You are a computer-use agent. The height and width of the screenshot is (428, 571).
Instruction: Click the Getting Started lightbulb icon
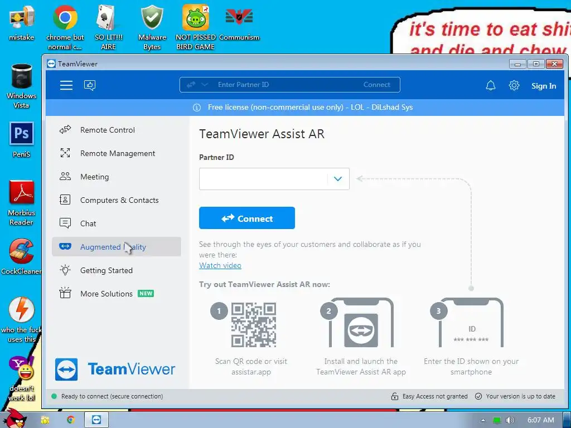pos(65,270)
